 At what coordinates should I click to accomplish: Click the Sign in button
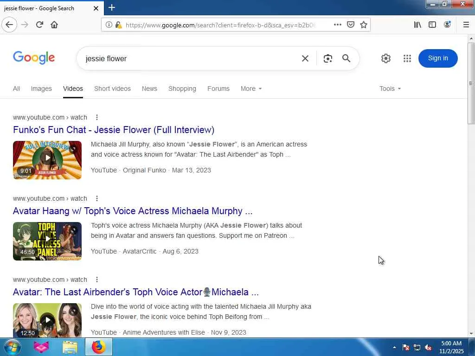(438, 58)
